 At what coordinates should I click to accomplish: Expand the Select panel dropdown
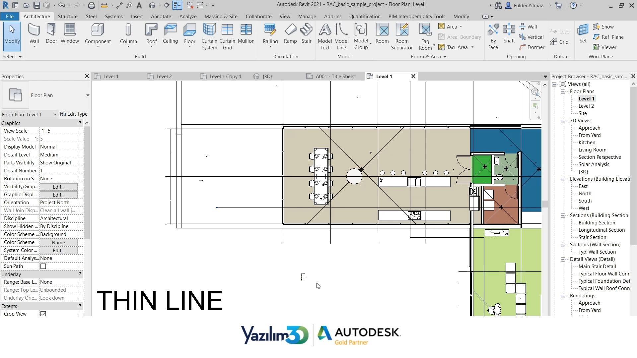point(12,57)
